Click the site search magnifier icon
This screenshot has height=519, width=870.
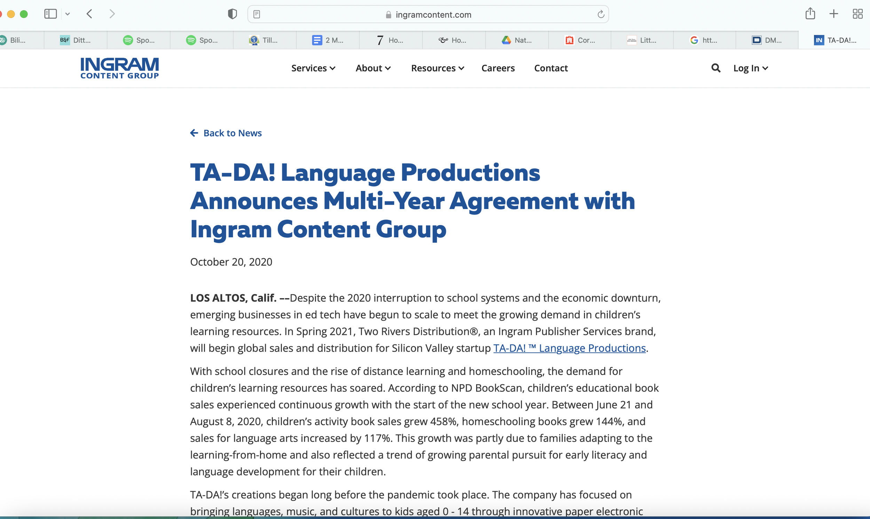(x=716, y=68)
